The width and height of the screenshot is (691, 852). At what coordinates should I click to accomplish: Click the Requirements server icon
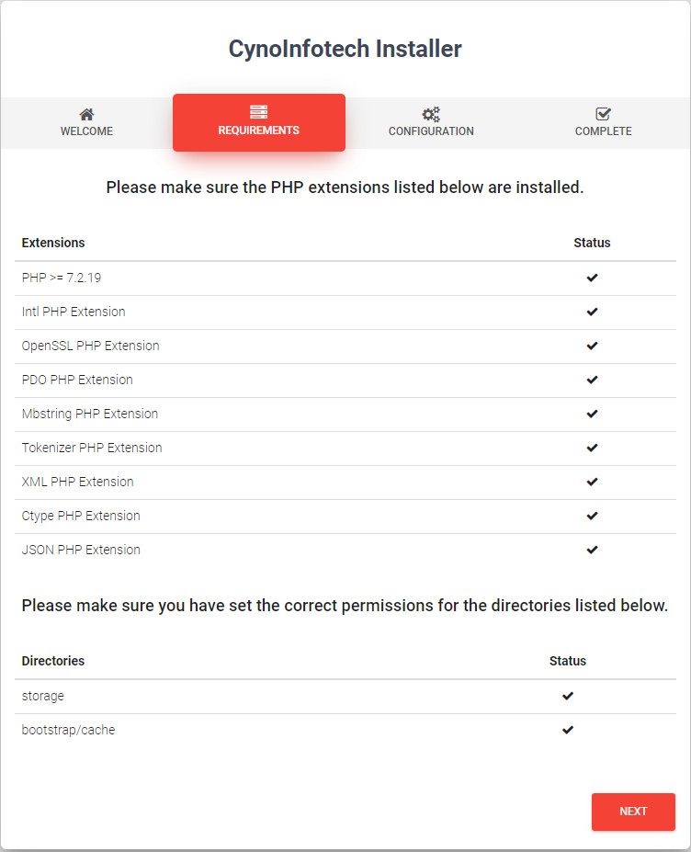258,112
